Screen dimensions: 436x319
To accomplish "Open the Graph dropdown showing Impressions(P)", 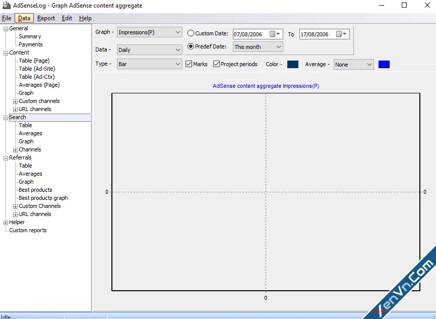I will click(x=149, y=32).
